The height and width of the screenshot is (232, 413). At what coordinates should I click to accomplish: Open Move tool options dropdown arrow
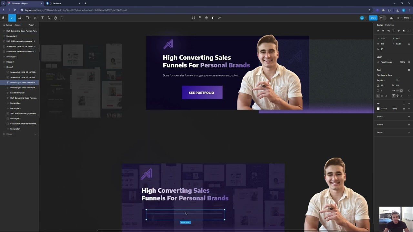[14, 18]
